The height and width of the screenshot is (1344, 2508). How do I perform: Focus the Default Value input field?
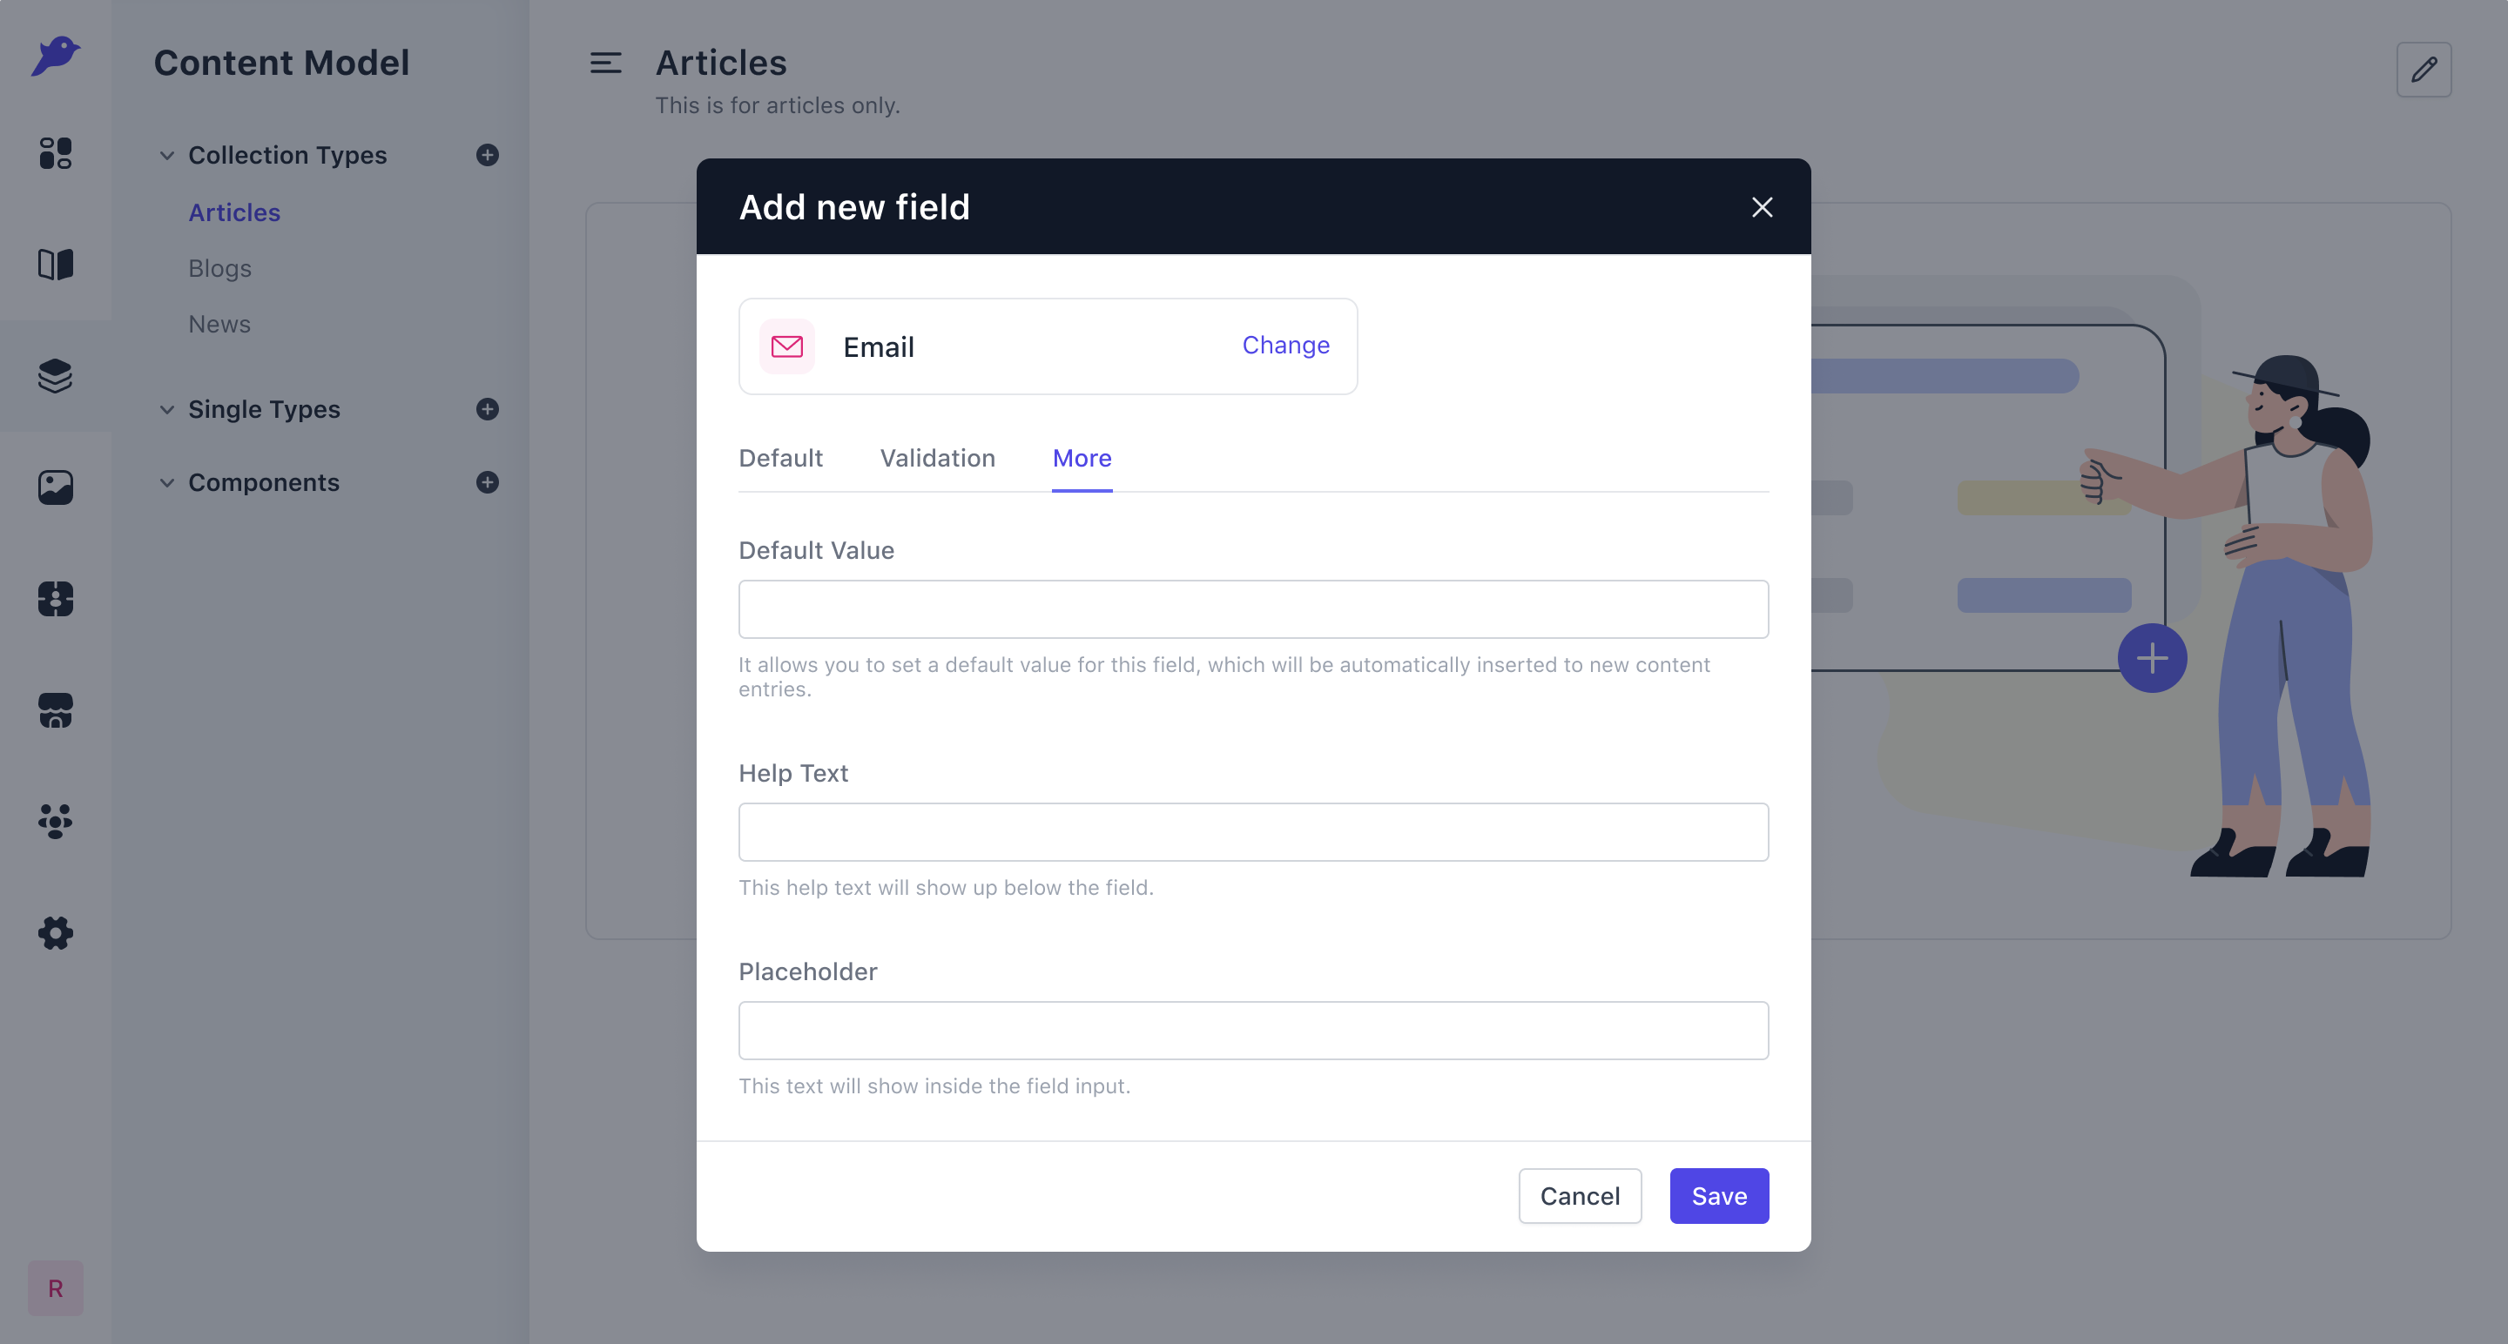pyautogui.click(x=1253, y=609)
